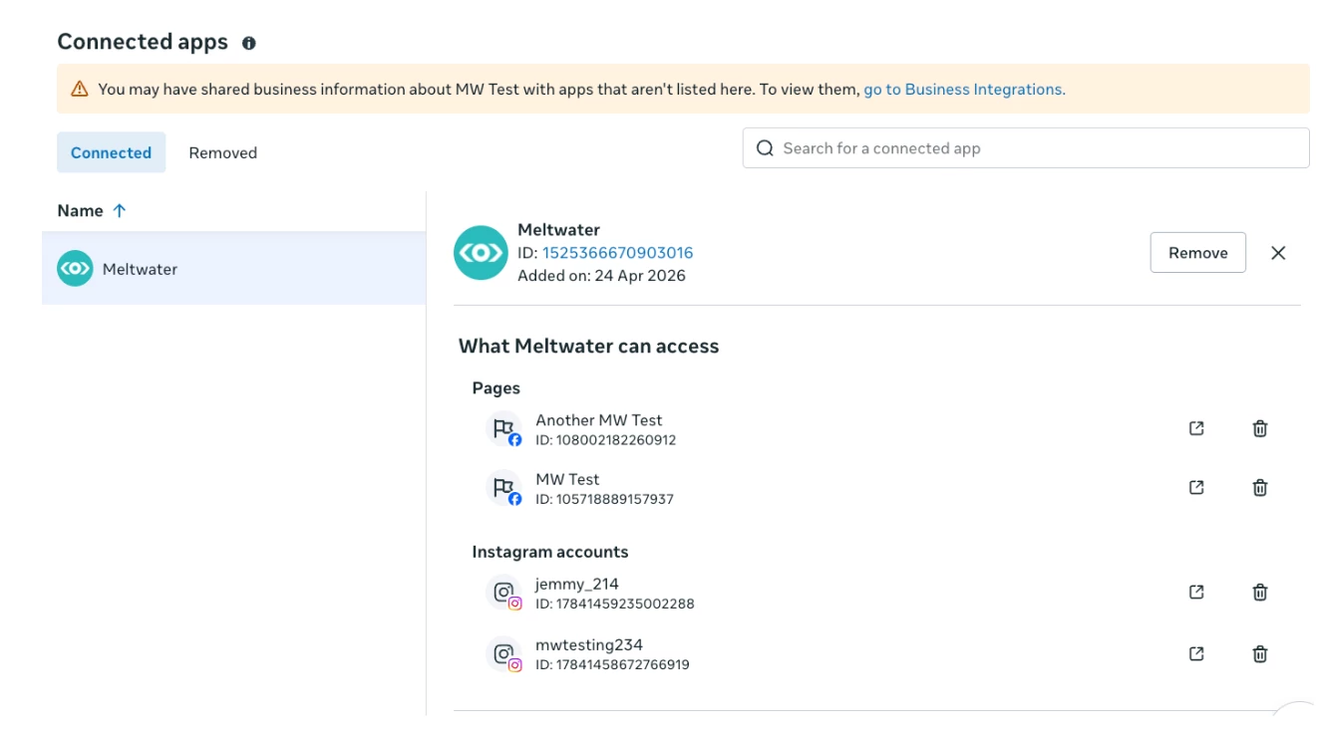
Task: Remove MW Test page with trash icon
Action: coord(1260,487)
